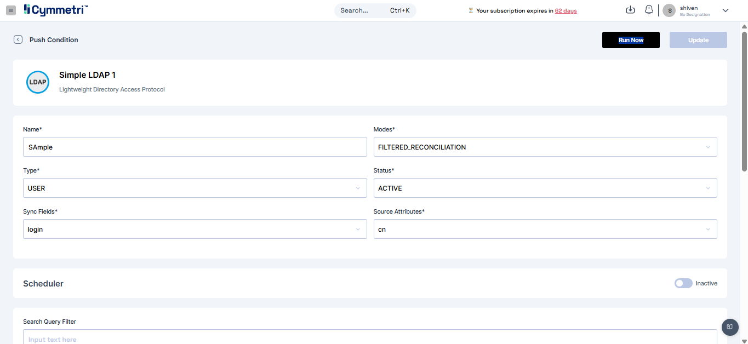Click the Search Query Filter text input
The width and height of the screenshot is (748, 344).
click(370, 337)
